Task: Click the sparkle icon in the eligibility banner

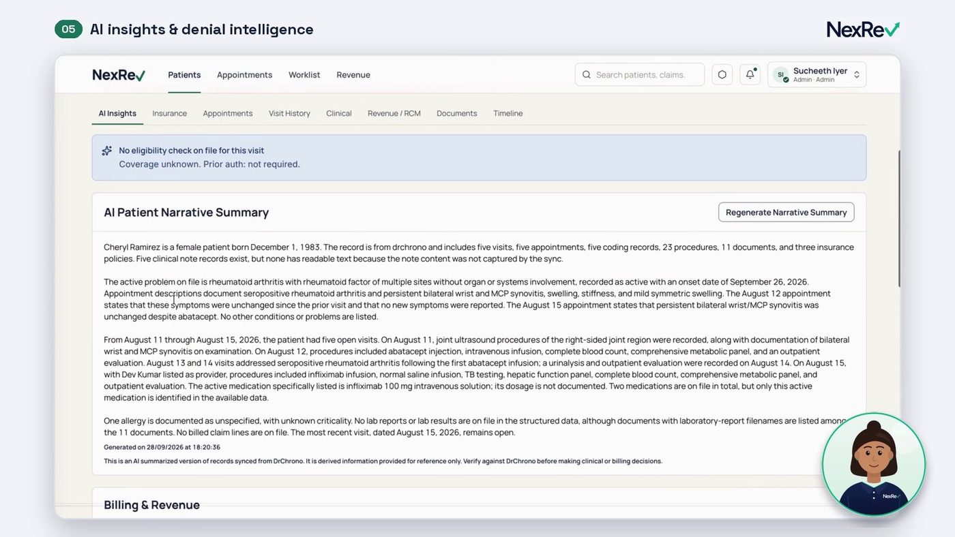Action: 107,151
